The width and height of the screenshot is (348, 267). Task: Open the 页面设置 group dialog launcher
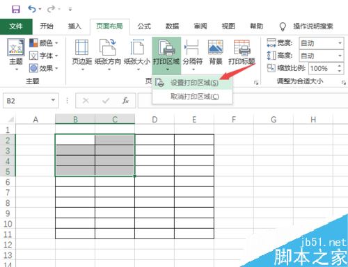[256, 83]
